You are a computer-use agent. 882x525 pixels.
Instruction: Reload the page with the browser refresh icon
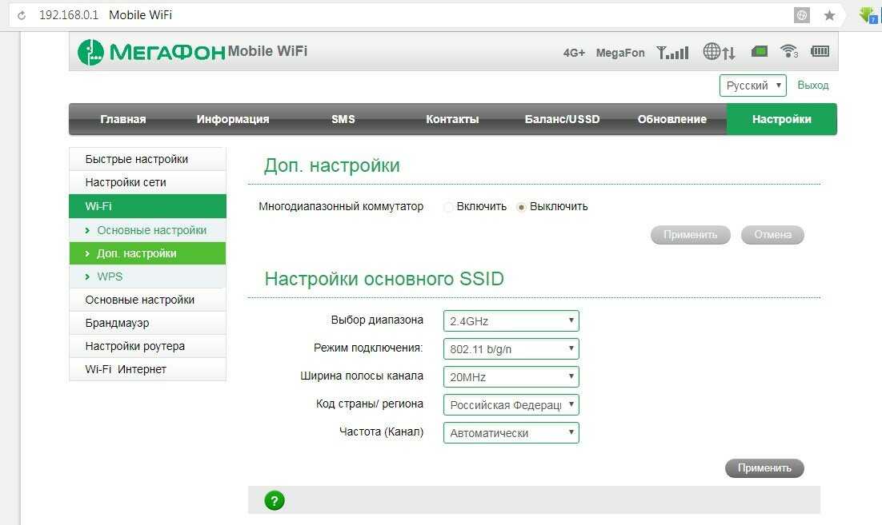[21, 15]
